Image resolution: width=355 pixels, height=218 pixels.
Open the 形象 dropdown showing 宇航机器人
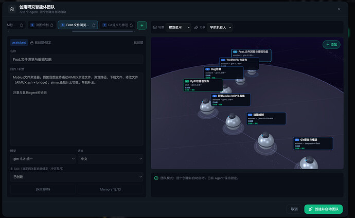tap(220, 27)
